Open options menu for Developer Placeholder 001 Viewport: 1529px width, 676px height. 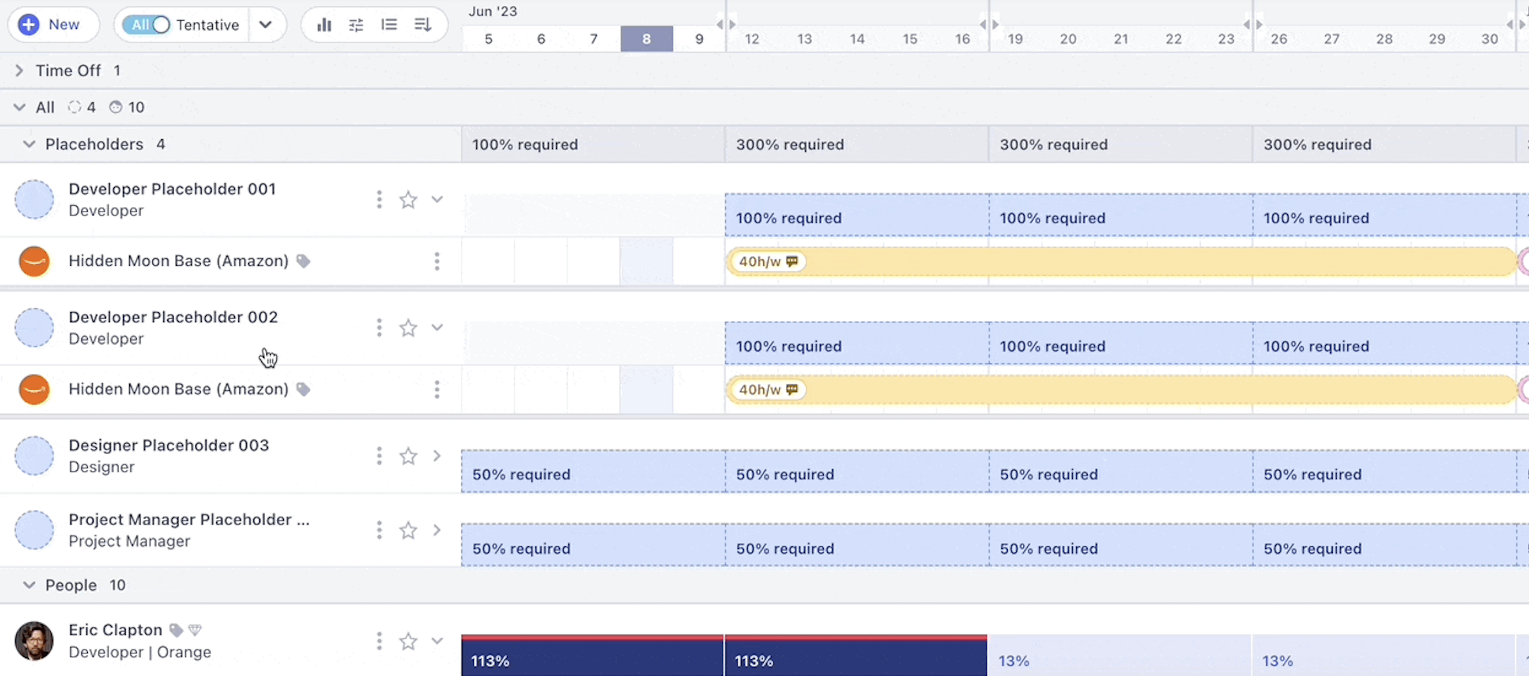379,200
